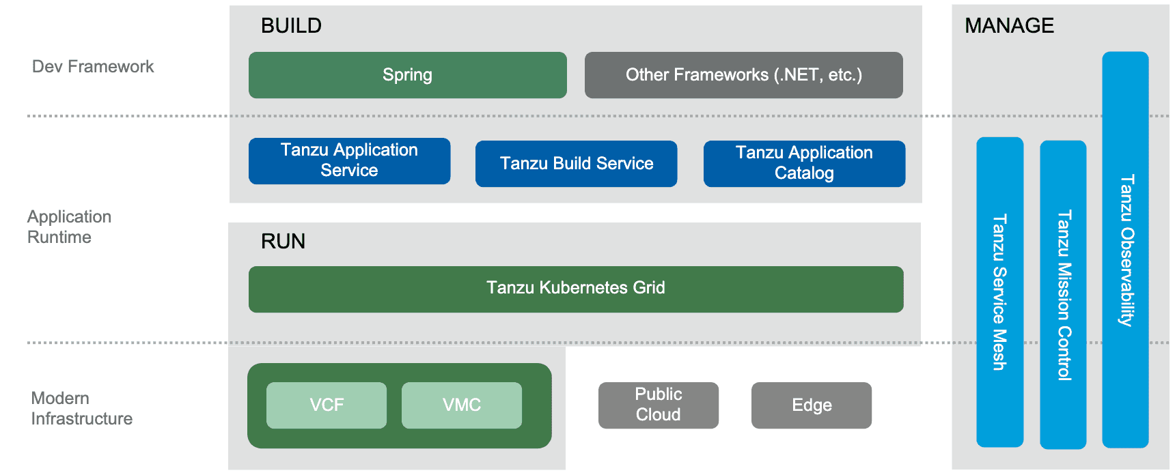Choose the Public Cloud box
The width and height of the screenshot is (1175, 475).
pos(659,405)
